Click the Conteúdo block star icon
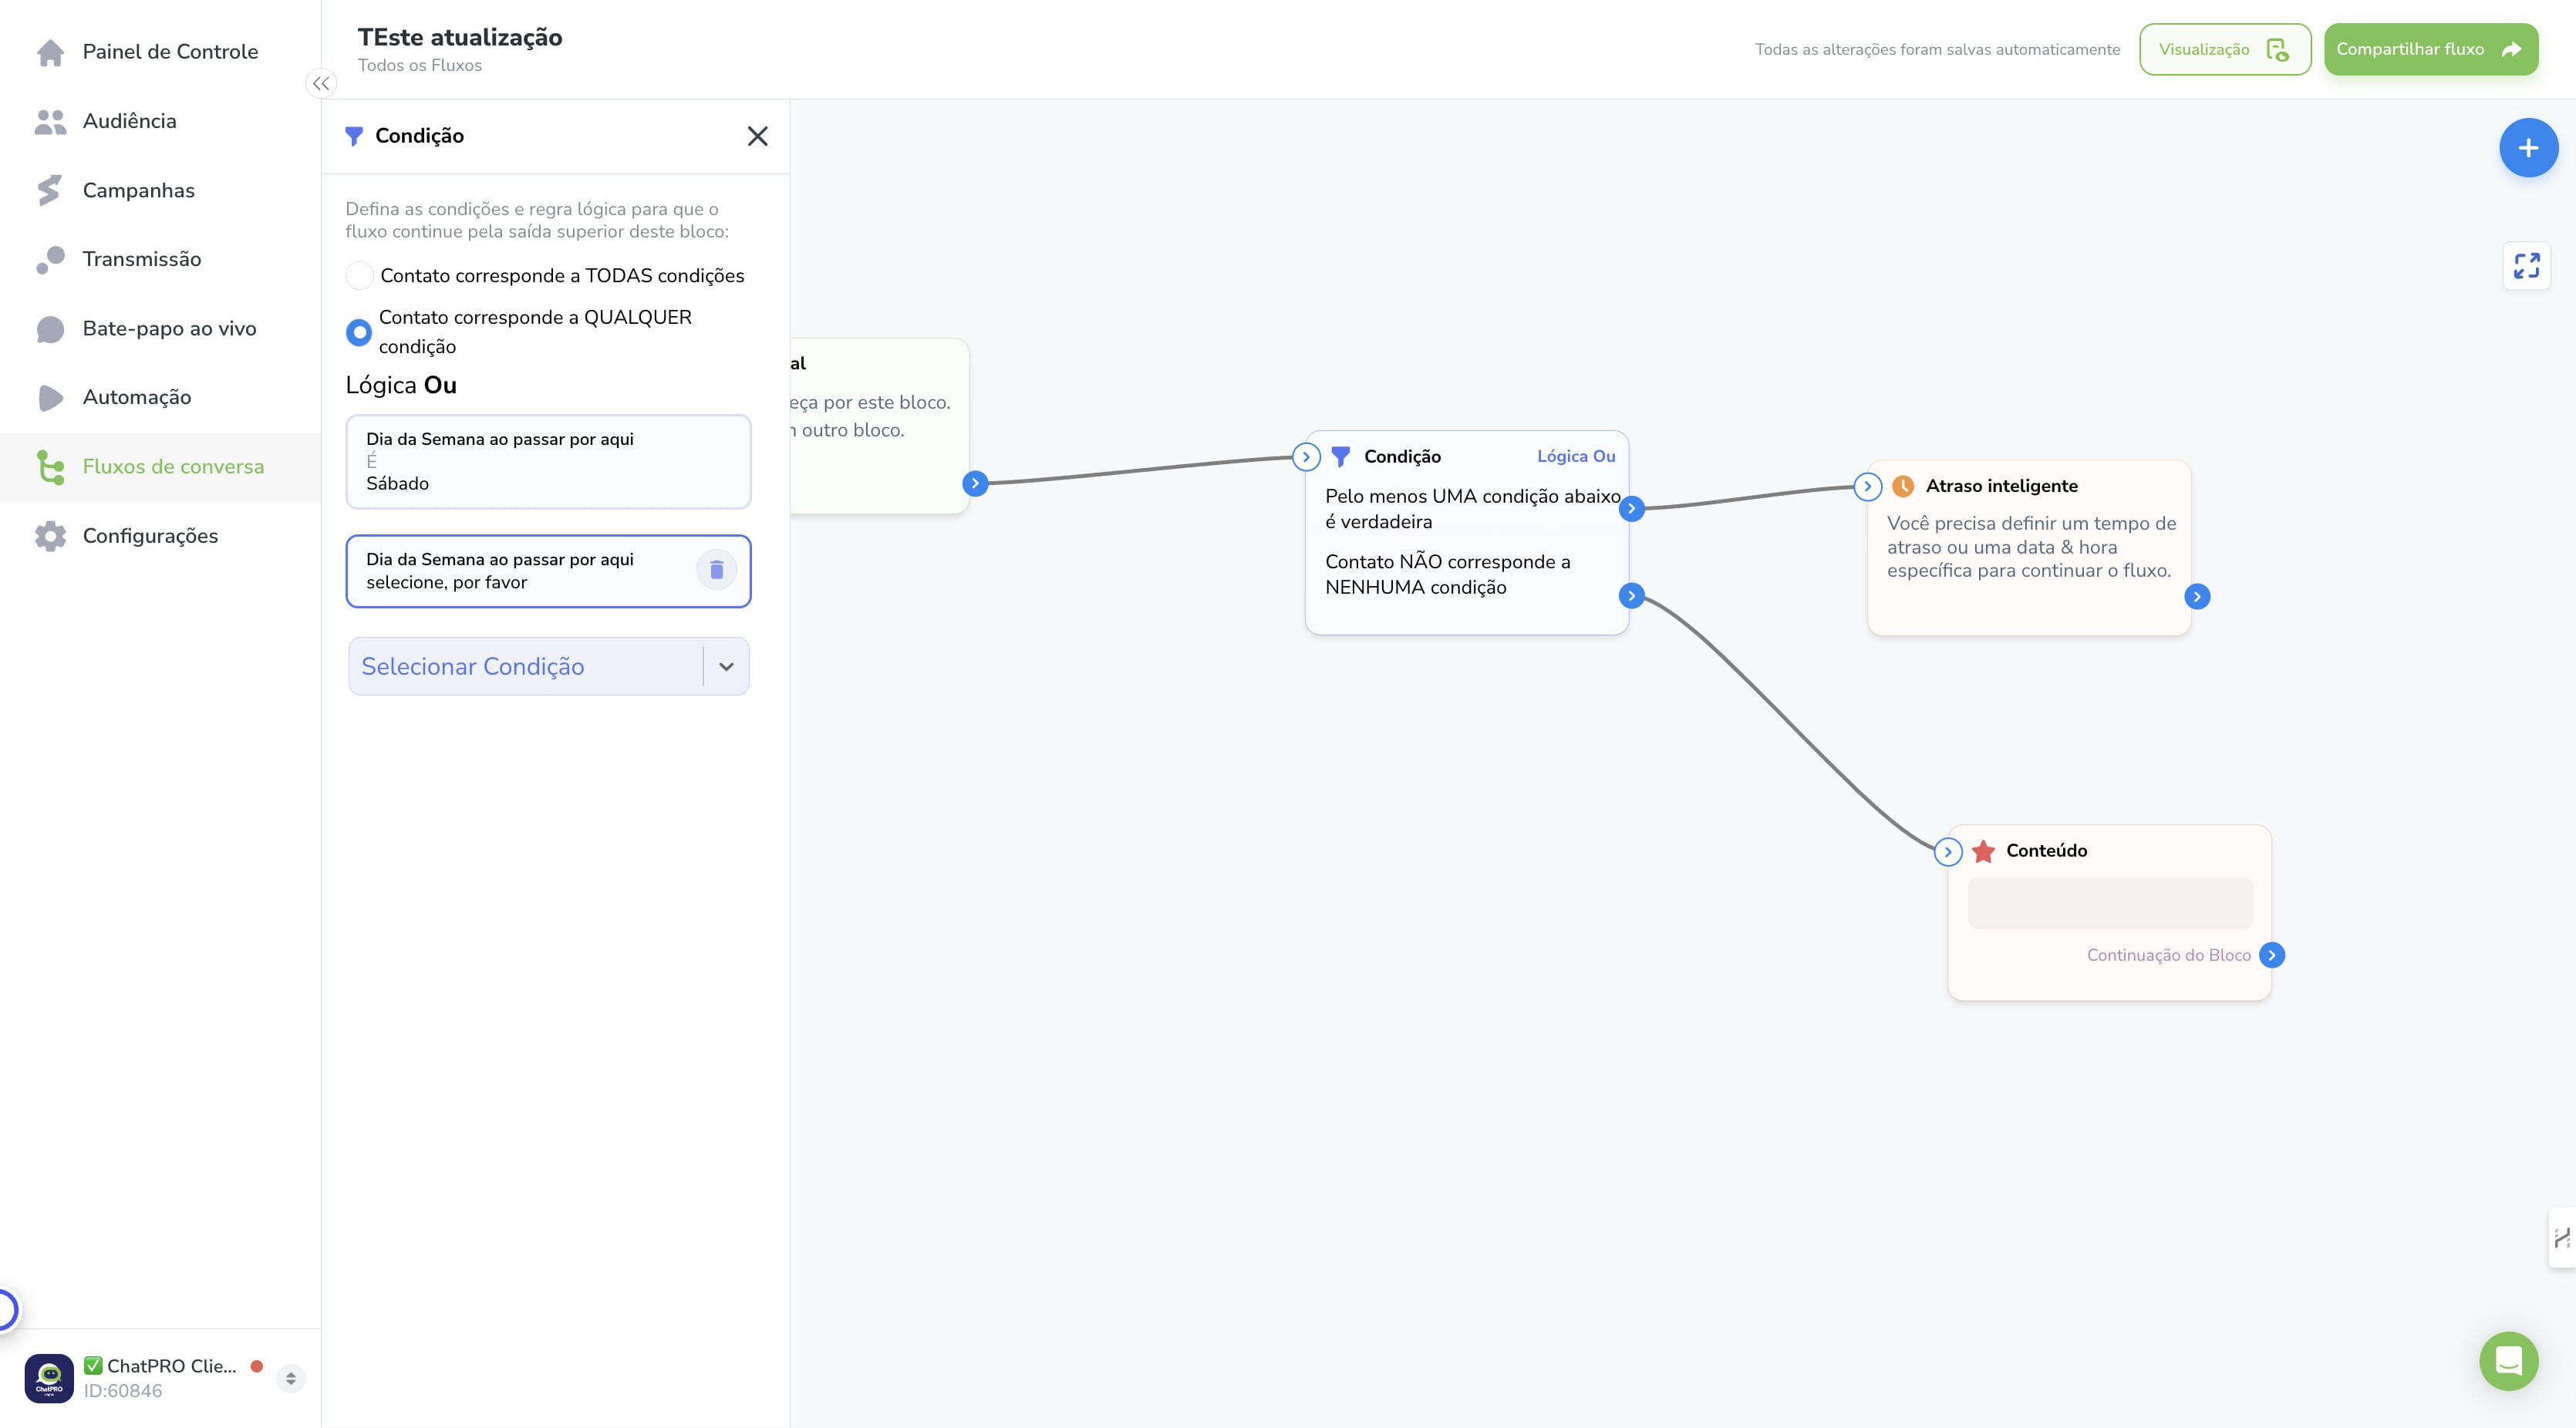This screenshot has height=1428, width=2576. pos(1984,851)
